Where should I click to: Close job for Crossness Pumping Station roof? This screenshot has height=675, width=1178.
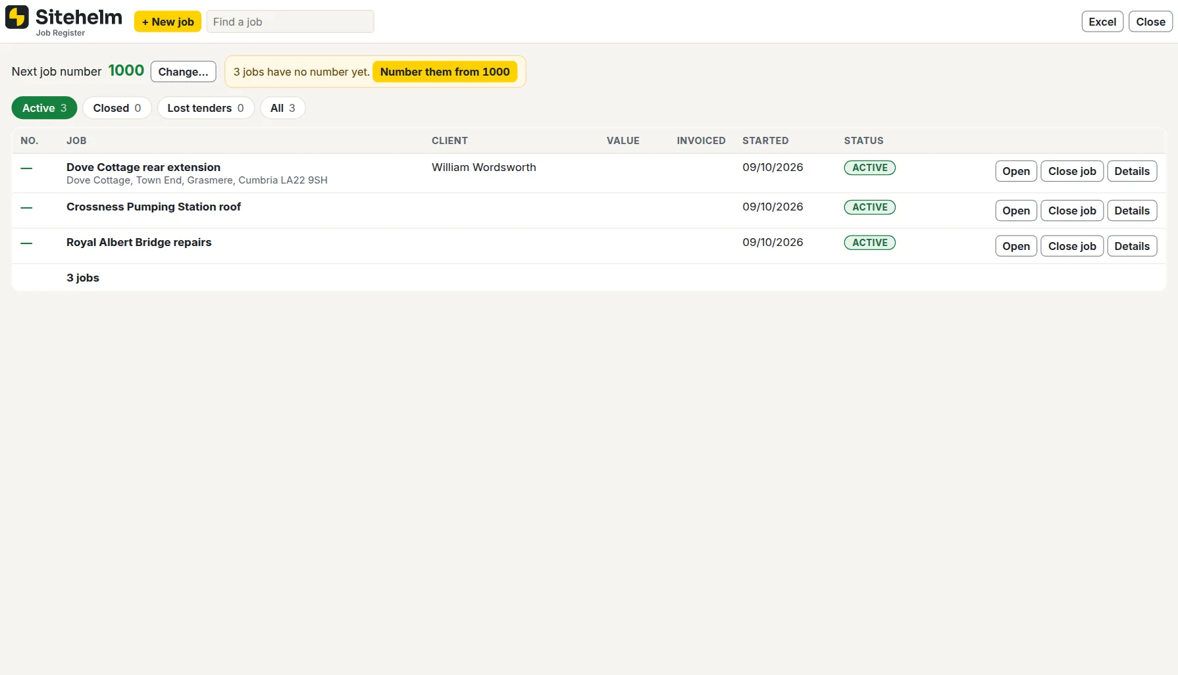1072,211
